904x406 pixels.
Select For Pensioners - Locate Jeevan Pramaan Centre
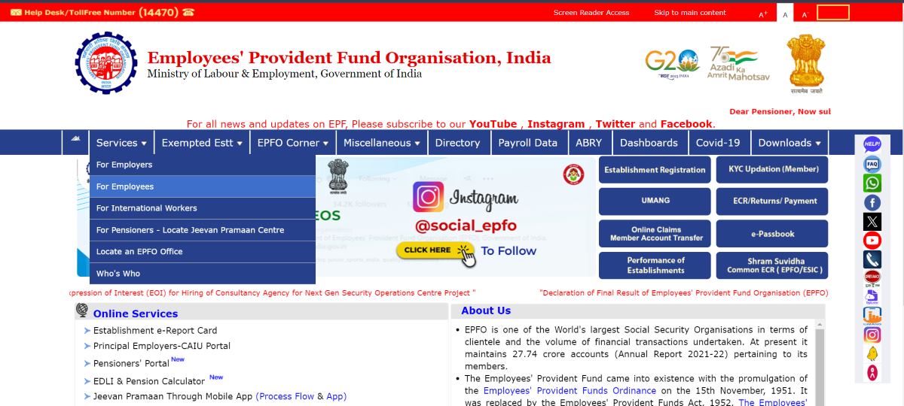coord(202,230)
